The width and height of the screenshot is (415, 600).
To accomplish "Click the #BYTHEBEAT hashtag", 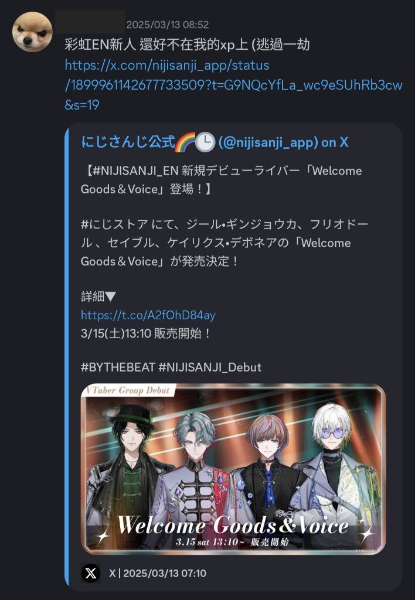I will click(118, 367).
